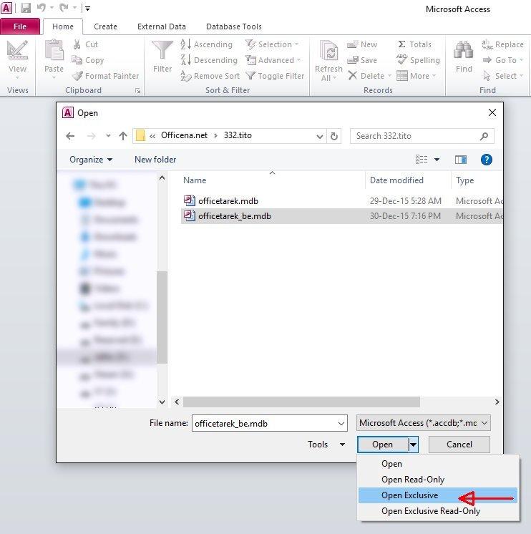Click New folder in the dialog toolbar

point(155,160)
